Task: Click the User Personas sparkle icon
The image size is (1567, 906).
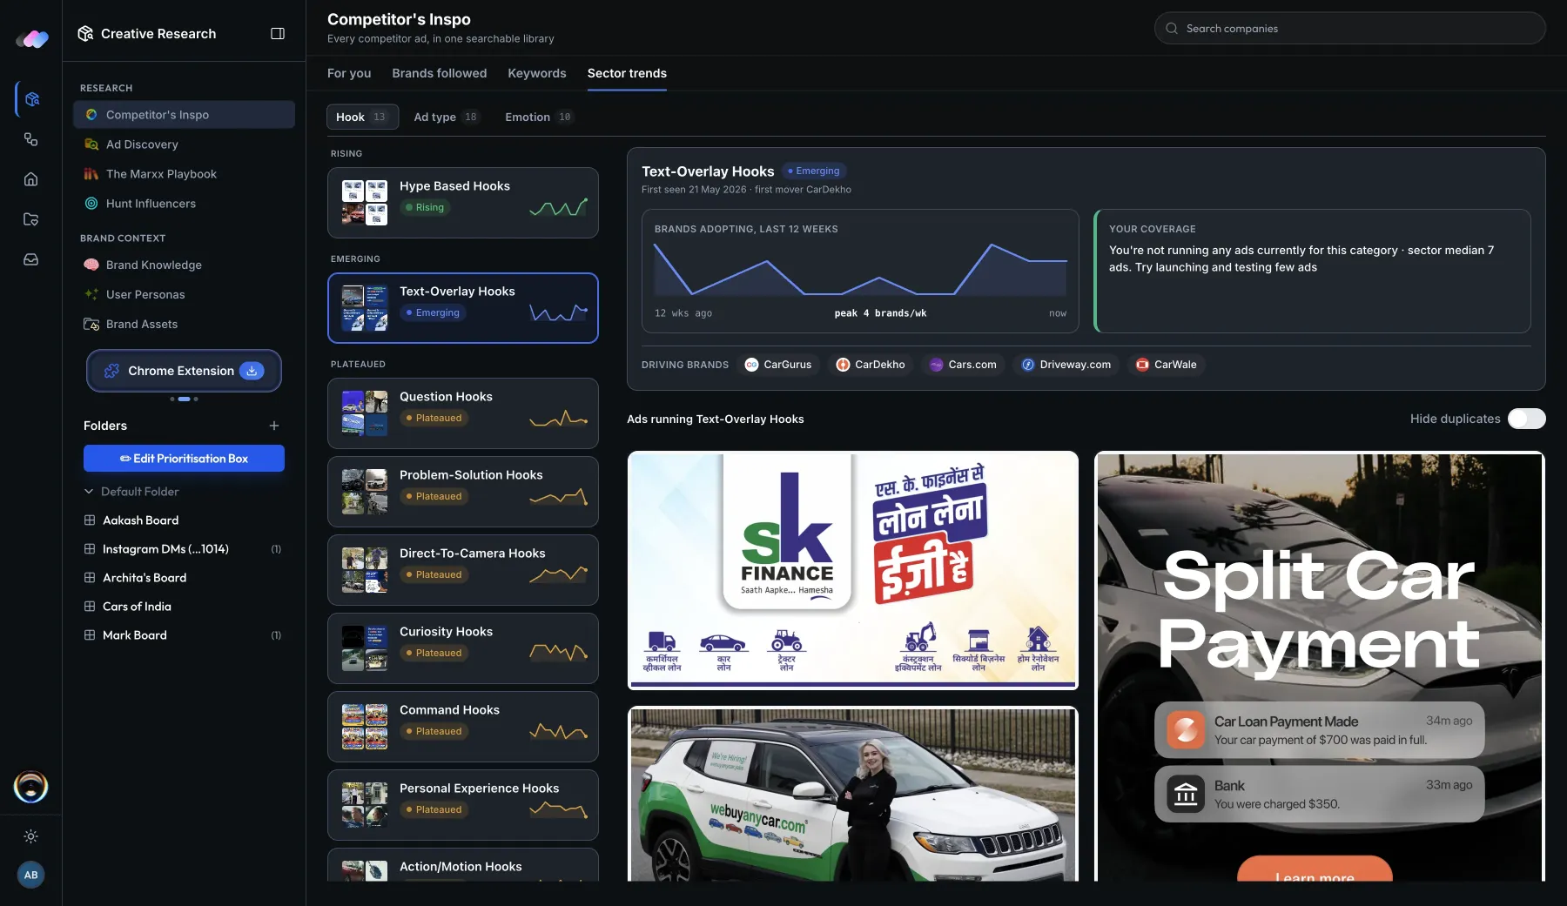Action: [x=91, y=295]
